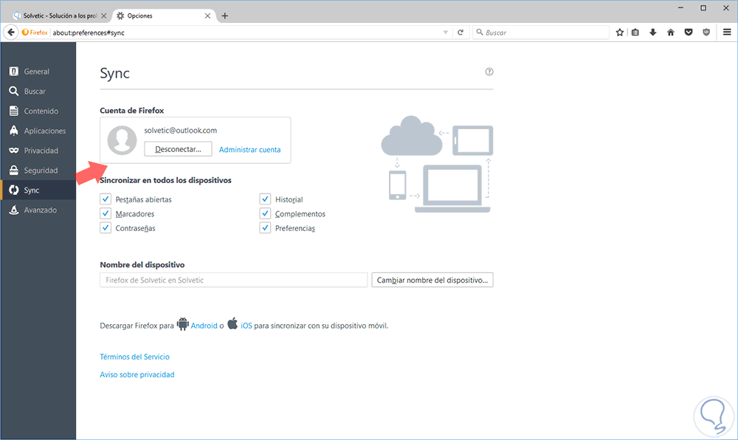Disable Contraseñas syncing checkbox
The image size is (738, 440).
106,228
